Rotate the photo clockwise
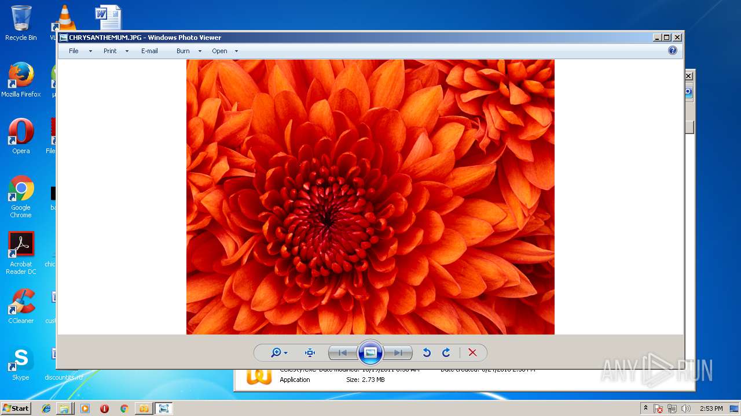This screenshot has width=741, height=416. (446, 352)
